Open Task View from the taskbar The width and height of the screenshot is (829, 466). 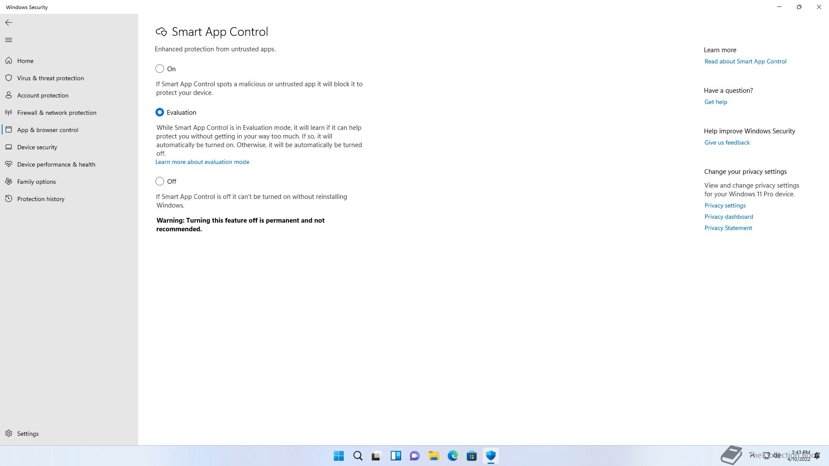click(377, 456)
